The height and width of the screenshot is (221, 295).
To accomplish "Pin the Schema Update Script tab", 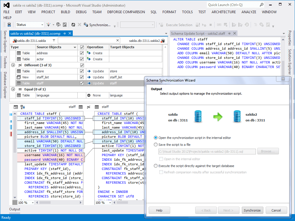I will point(229,33).
